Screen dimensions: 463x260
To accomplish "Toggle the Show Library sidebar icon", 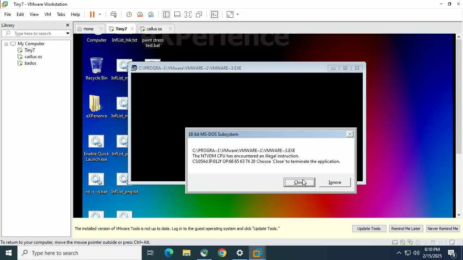I will pyautogui.click(x=166, y=14).
